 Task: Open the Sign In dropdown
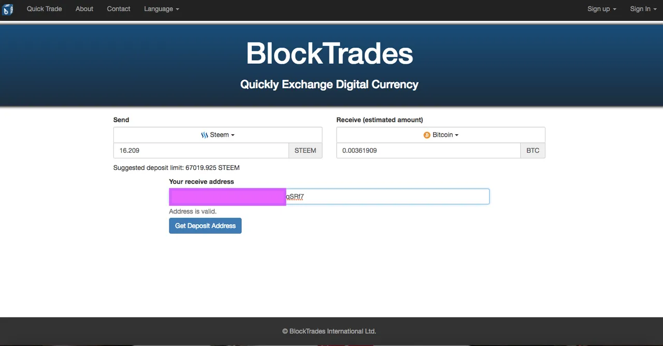coord(643,9)
